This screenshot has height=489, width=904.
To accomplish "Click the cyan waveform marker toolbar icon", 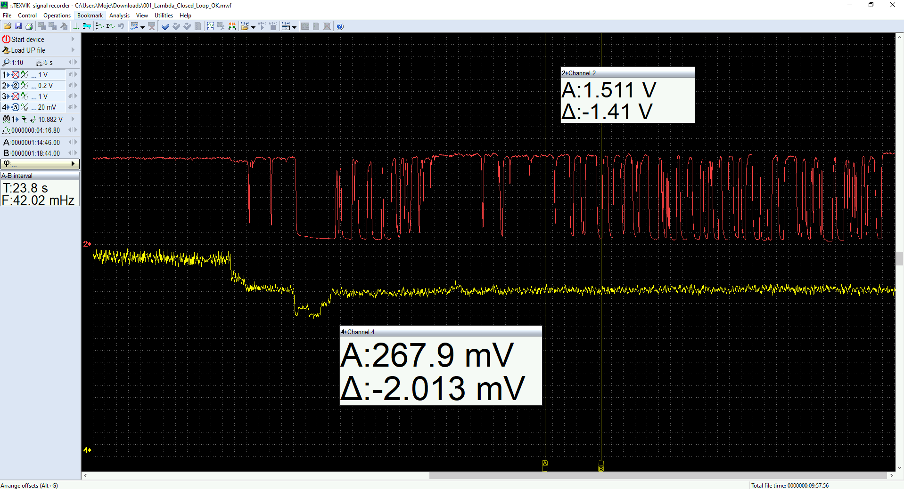I will pyautogui.click(x=87, y=26).
